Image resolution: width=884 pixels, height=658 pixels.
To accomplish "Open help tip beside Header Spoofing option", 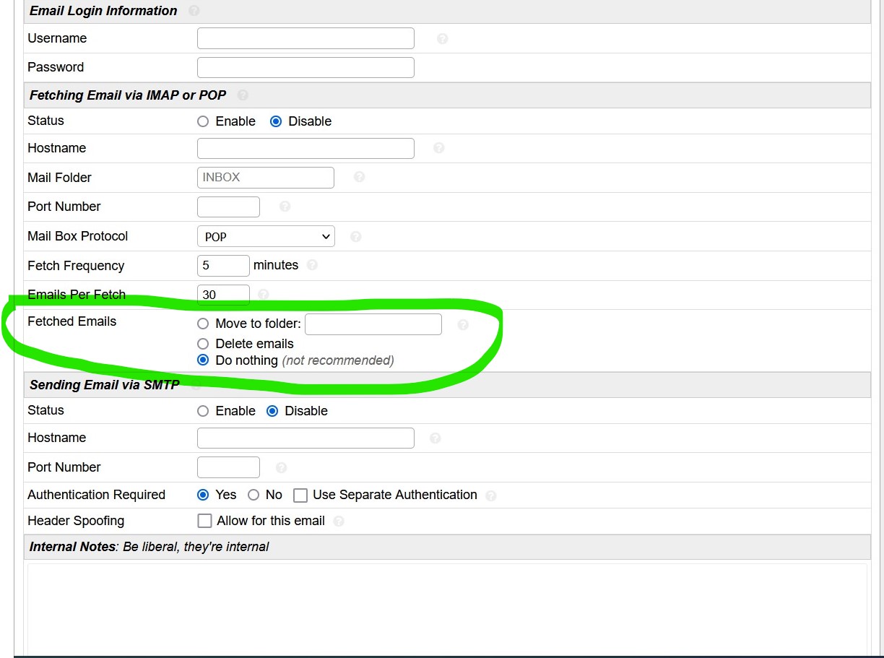I will [x=339, y=521].
